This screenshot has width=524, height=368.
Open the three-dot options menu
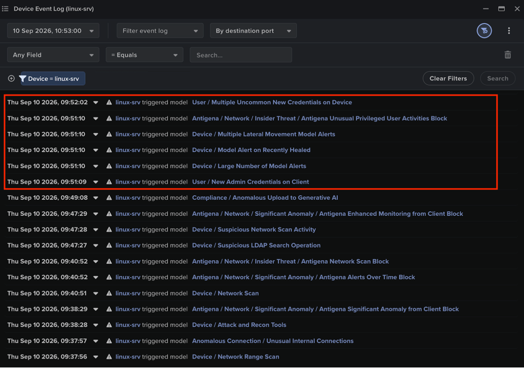click(x=509, y=31)
